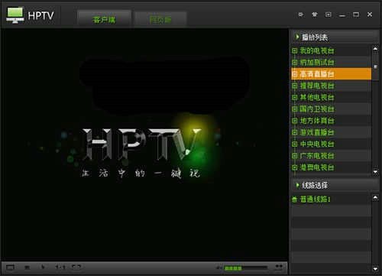
Task: Expand the 广东电视台 channel group
Action: pyautogui.click(x=295, y=156)
